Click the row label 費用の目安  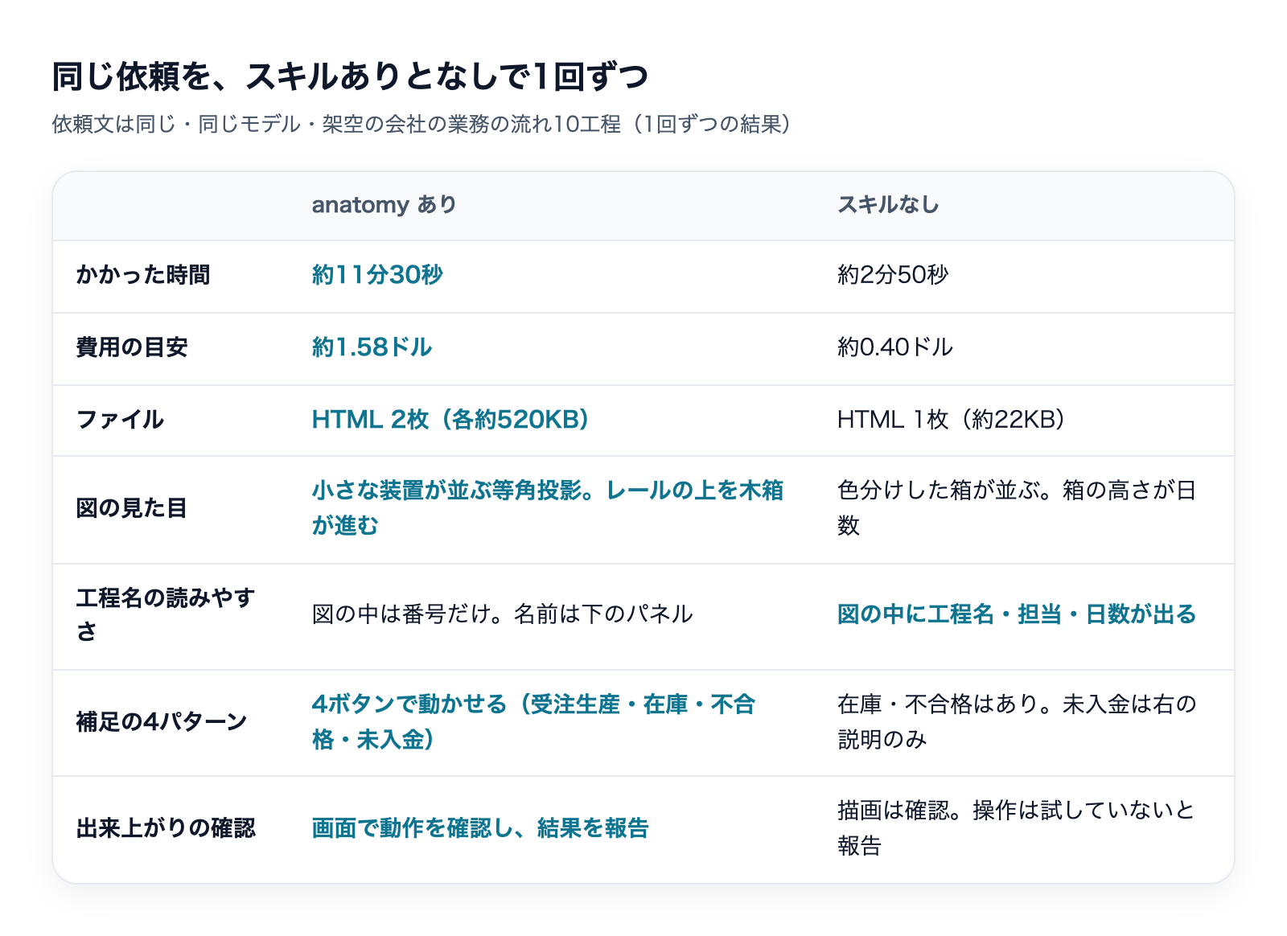(x=132, y=347)
